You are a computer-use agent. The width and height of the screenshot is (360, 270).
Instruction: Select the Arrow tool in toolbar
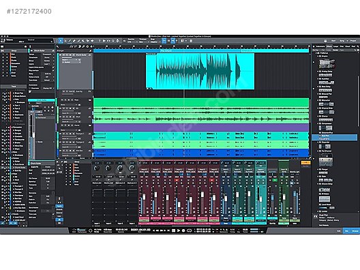pyautogui.click(x=61, y=41)
